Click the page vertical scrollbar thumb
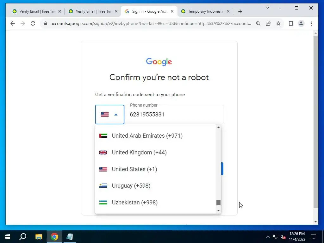Viewport: 324px width, 243px height. (x=315, y=122)
